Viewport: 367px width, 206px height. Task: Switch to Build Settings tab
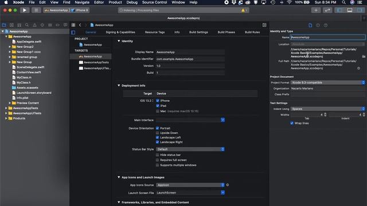coord(198,32)
